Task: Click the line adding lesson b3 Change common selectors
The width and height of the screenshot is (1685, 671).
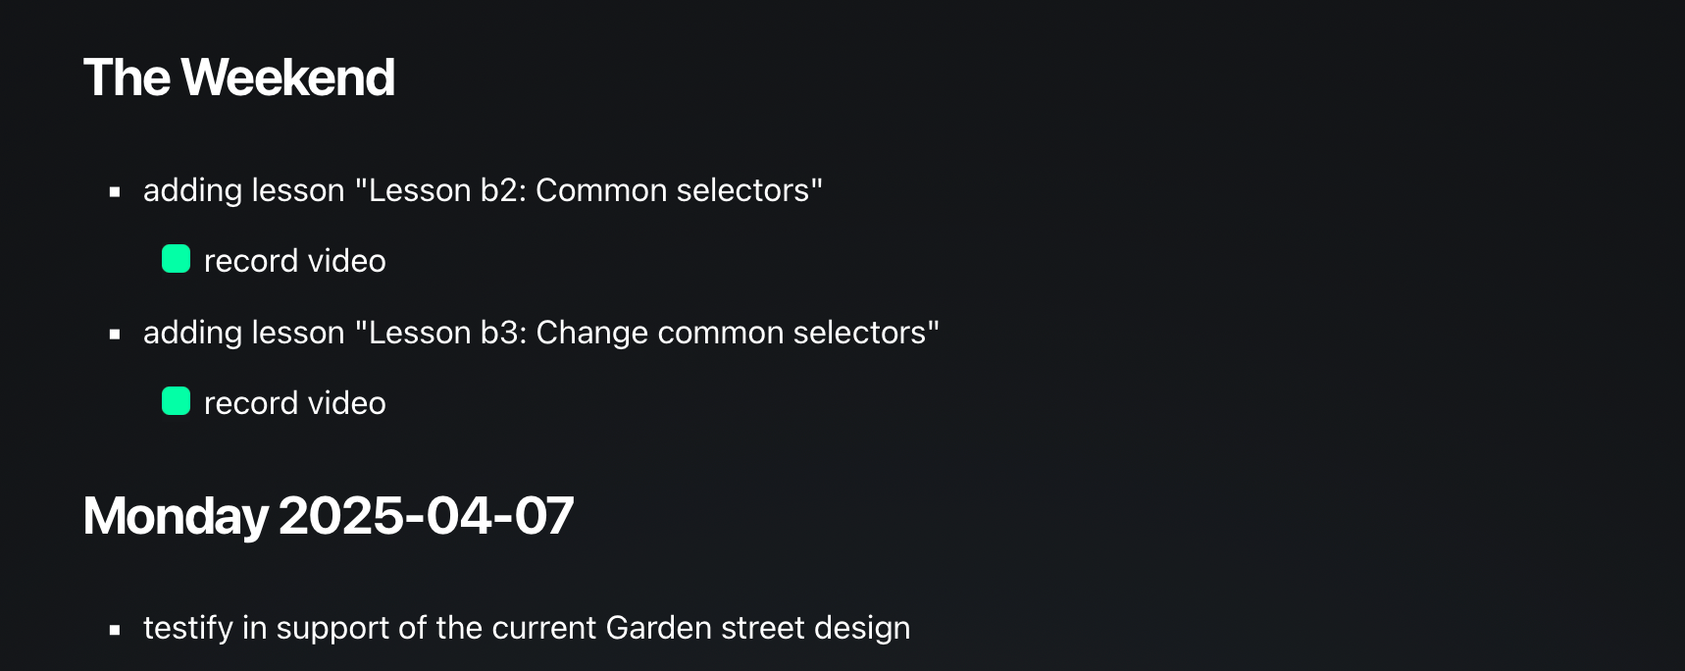Action: pos(541,333)
